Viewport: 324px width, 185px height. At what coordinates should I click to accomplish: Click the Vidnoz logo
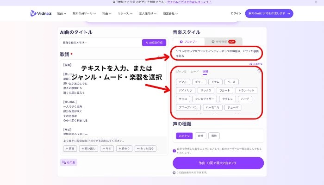(x=41, y=13)
